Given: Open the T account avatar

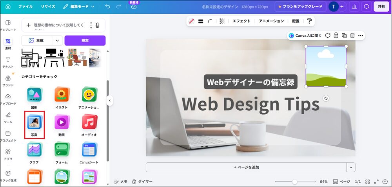Looking at the screenshot, I should [x=333, y=7].
